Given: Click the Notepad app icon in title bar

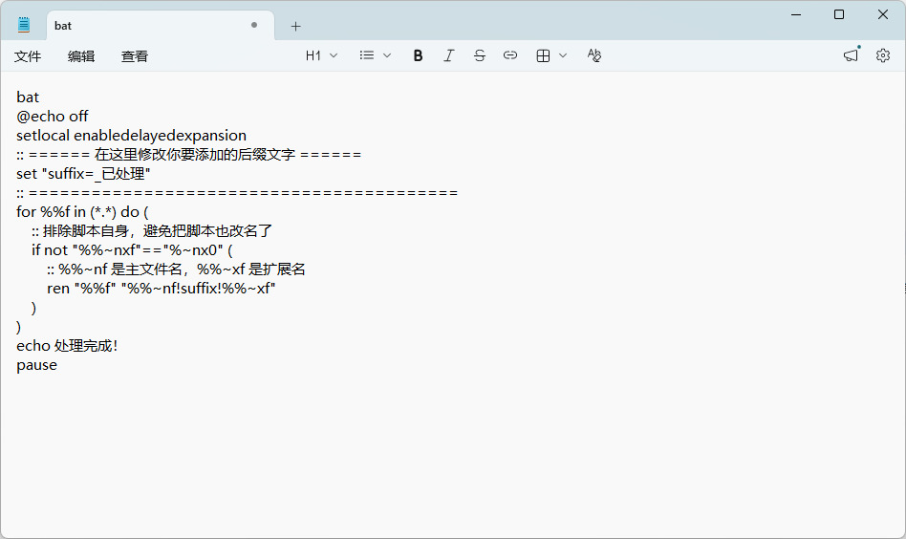Looking at the screenshot, I should (x=24, y=25).
